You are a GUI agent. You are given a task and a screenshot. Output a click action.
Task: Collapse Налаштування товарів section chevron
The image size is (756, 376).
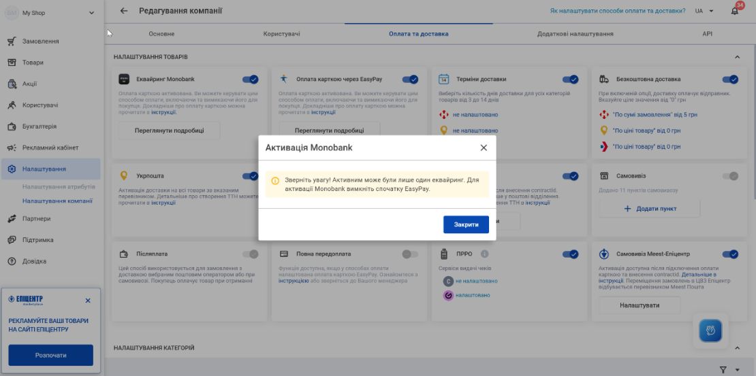point(737,57)
